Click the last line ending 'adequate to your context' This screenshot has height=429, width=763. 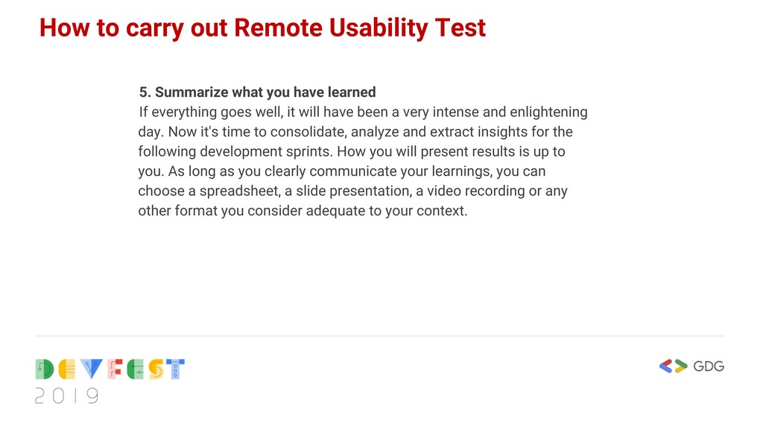[303, 211]
